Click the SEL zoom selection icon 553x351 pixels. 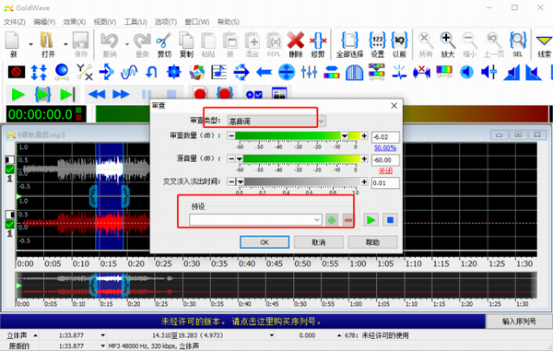[518, 44]
